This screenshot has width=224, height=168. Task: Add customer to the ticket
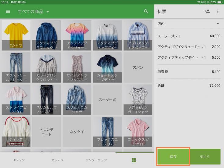(207, 11)
